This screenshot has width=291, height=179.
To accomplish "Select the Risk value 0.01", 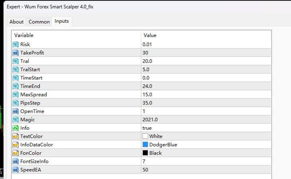I will click(147, 44).
